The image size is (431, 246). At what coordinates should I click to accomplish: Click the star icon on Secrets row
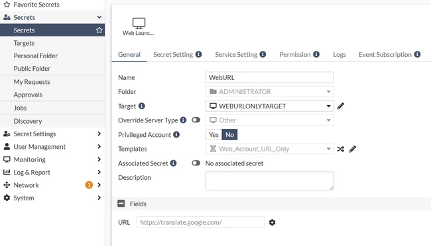point(99,30)
